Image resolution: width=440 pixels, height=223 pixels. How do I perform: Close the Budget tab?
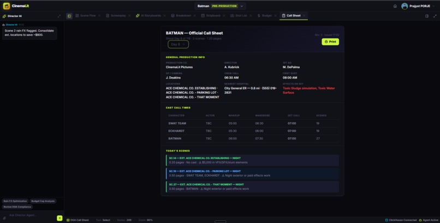click(275, 16)
